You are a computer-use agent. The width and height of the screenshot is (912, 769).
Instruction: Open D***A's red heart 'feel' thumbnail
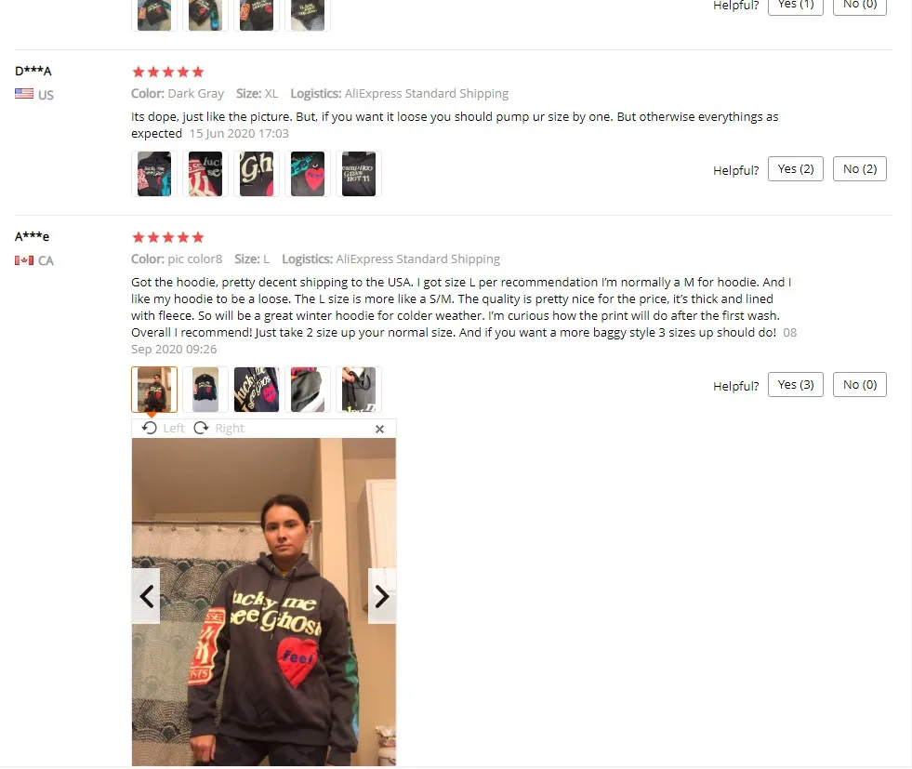point(308,174)
